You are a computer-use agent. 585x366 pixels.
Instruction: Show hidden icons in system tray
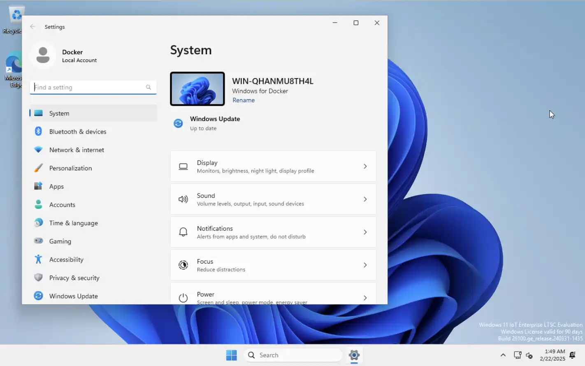pyautogui.click(x=503, y=355)
